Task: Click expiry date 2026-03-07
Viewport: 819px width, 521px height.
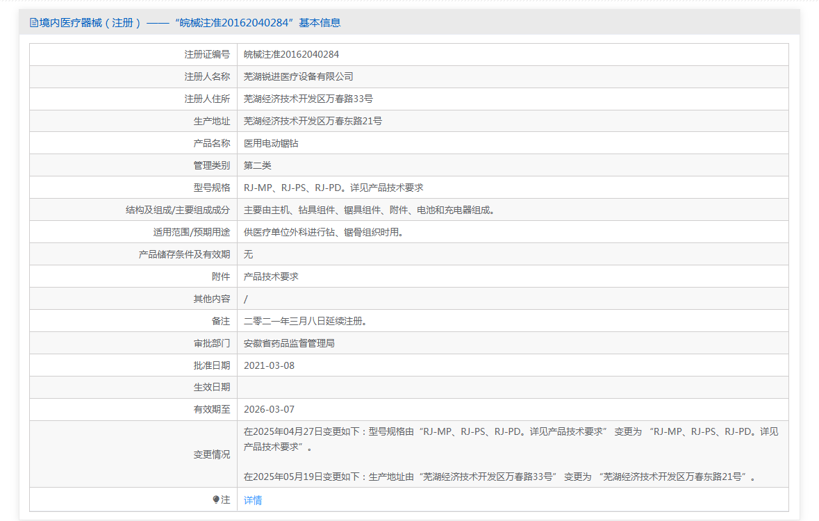Action: pos(269,410)
